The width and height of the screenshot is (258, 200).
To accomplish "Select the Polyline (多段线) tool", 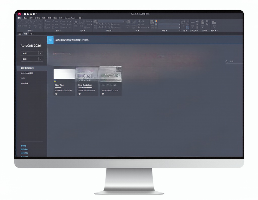I will click(x=24, y=23).
